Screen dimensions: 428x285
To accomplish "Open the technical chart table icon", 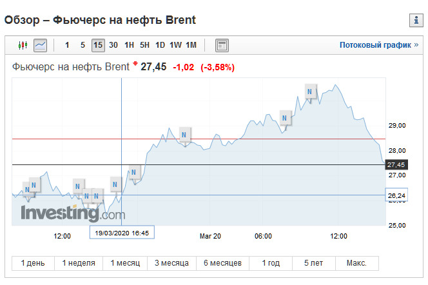I will point(222,45).
